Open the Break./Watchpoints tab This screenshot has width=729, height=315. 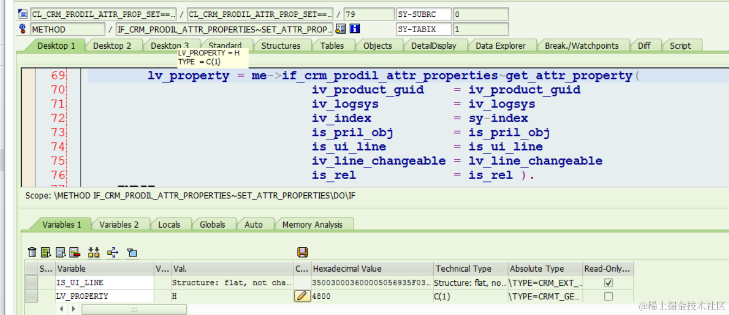pyautogui.click(x=581, y=46)
